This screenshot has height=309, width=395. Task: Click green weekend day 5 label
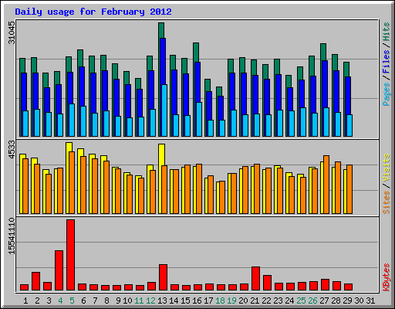(72, 301)
